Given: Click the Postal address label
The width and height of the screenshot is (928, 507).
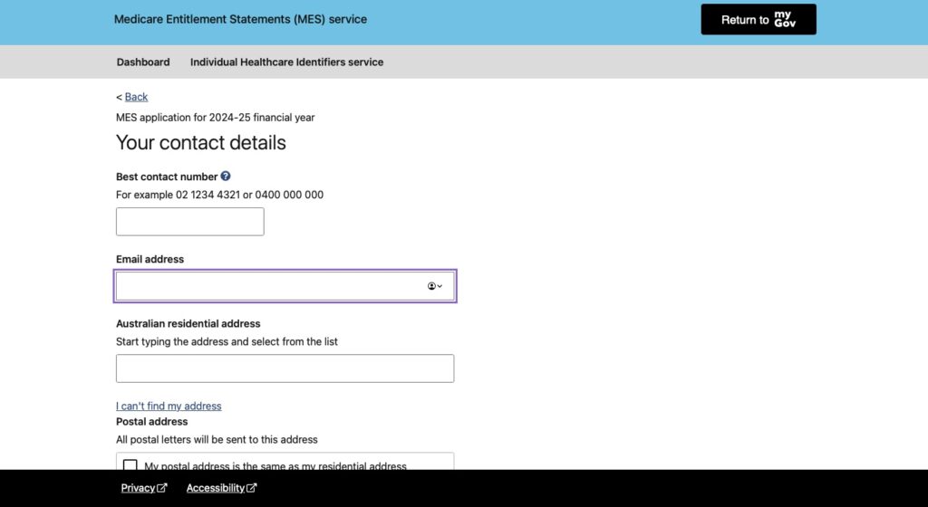Looking at the screenshot, I should click(x=151, y=422).
